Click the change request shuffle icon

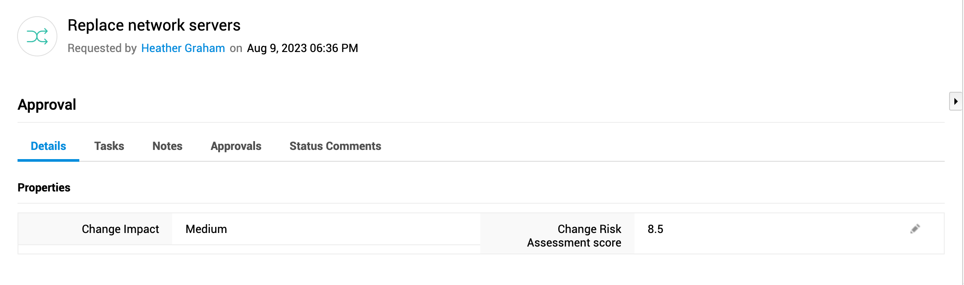point(37,37)
